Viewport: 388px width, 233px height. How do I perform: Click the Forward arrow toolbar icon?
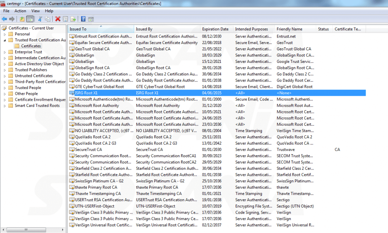coord(12,19)
